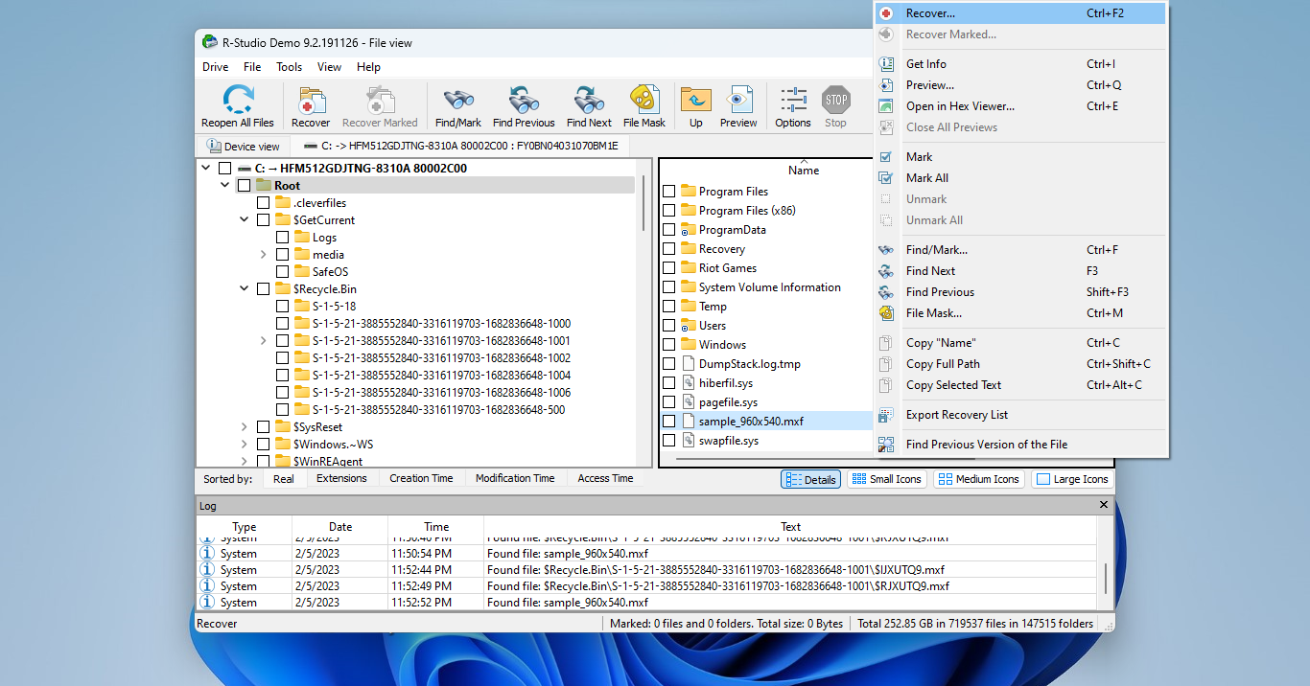Select the ProgramData folder icon in file list
This screenshot has height=686, width=1310.
tap(688, 230)
